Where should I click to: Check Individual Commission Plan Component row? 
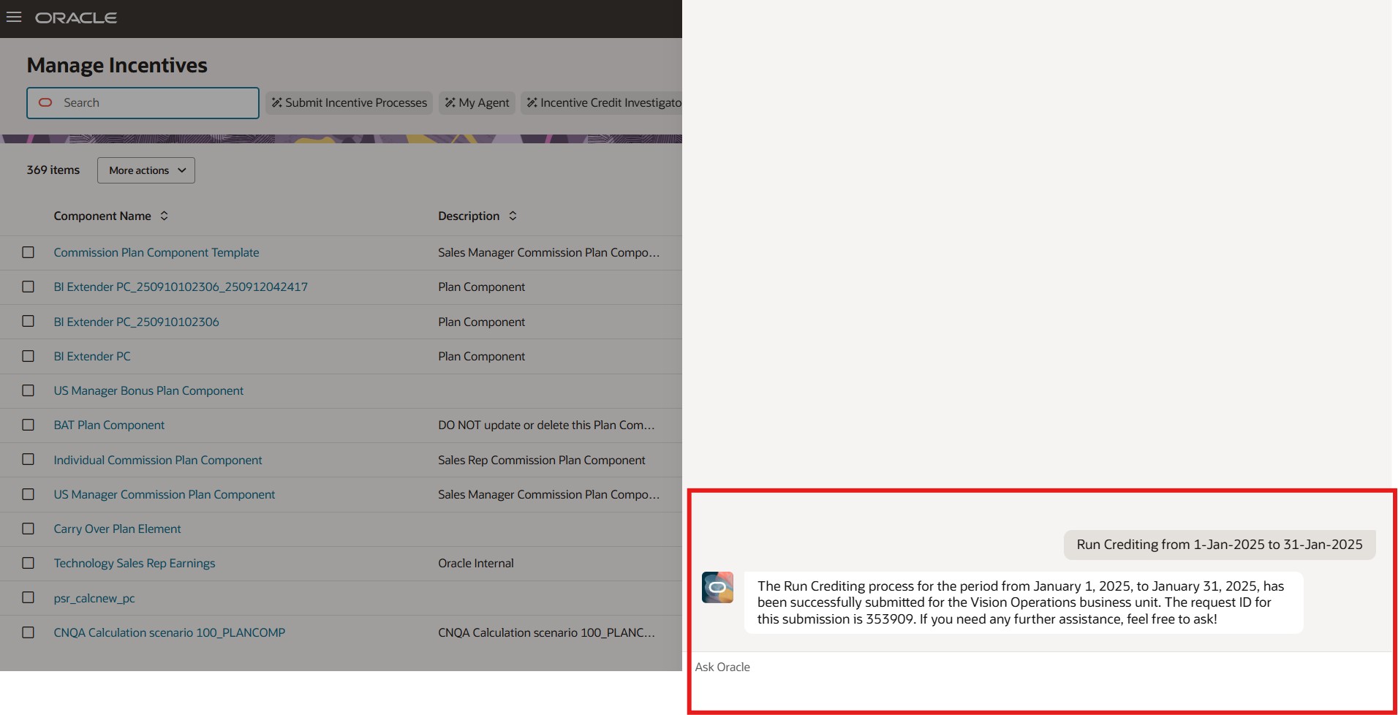pos(29,459)
